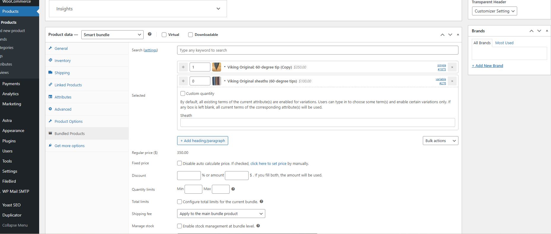The image size is (551, 234).
Task: Open the Inventory tab
Action: click(63, 61)
